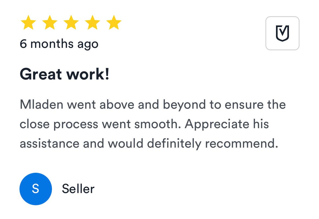This screenshot has height=219, width=319.
Task: Click the word 'assistance' in review body
Action: click(x=49, y=144)
